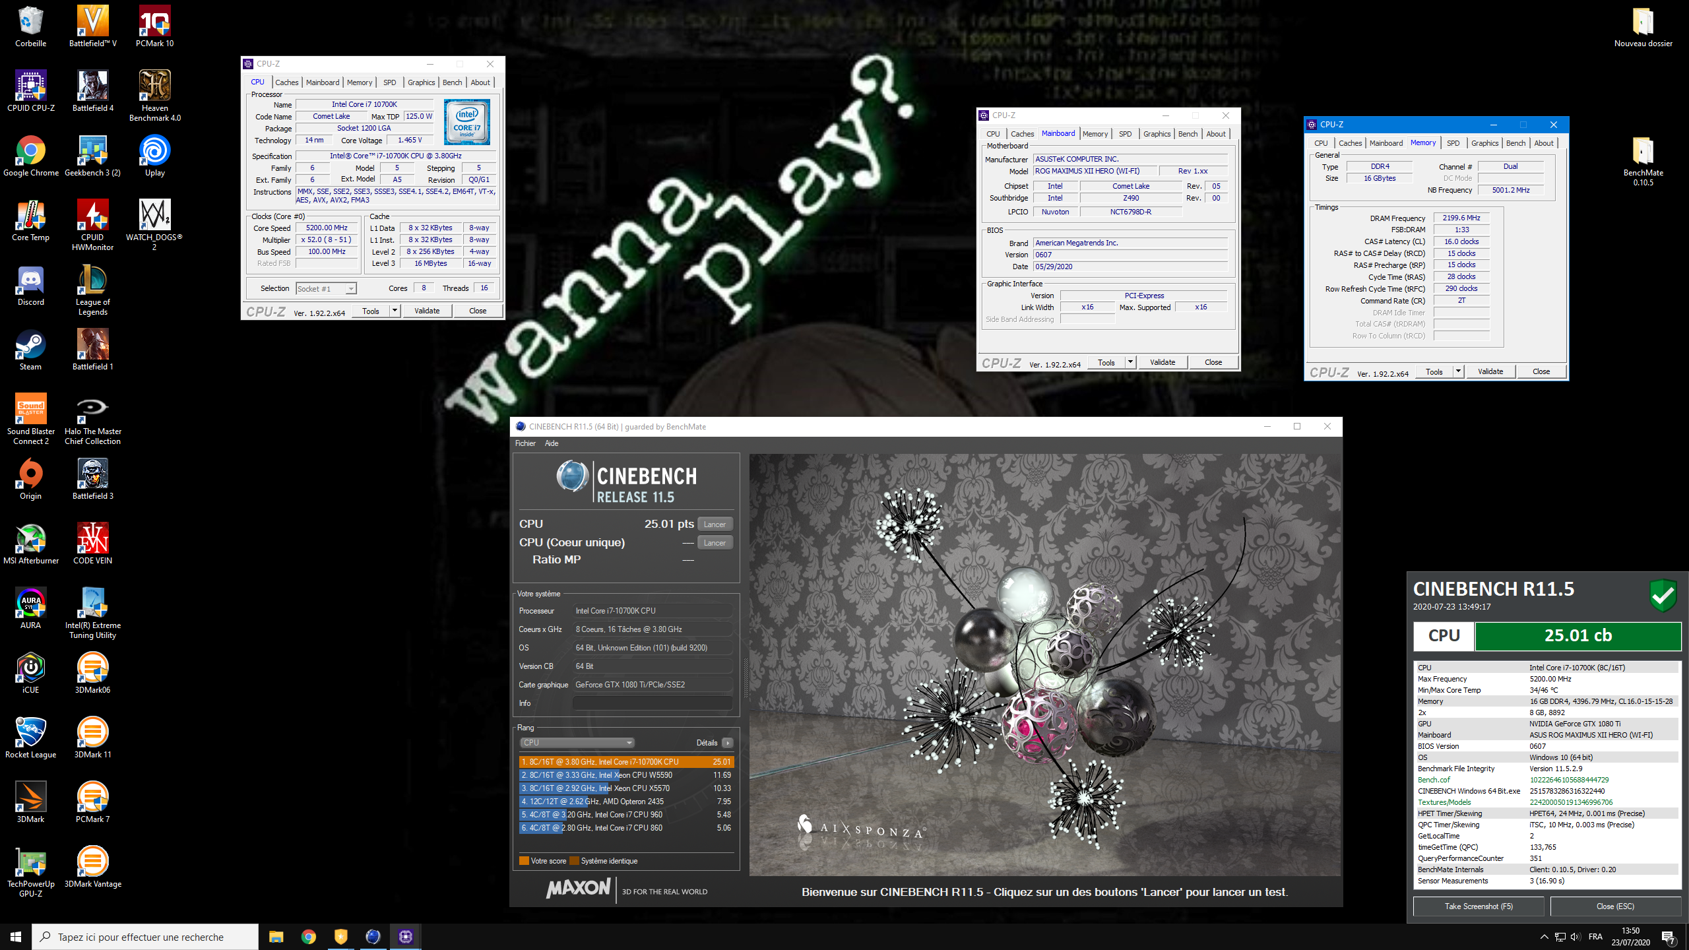Click the Windows search box on taskbar

point(145,937)
